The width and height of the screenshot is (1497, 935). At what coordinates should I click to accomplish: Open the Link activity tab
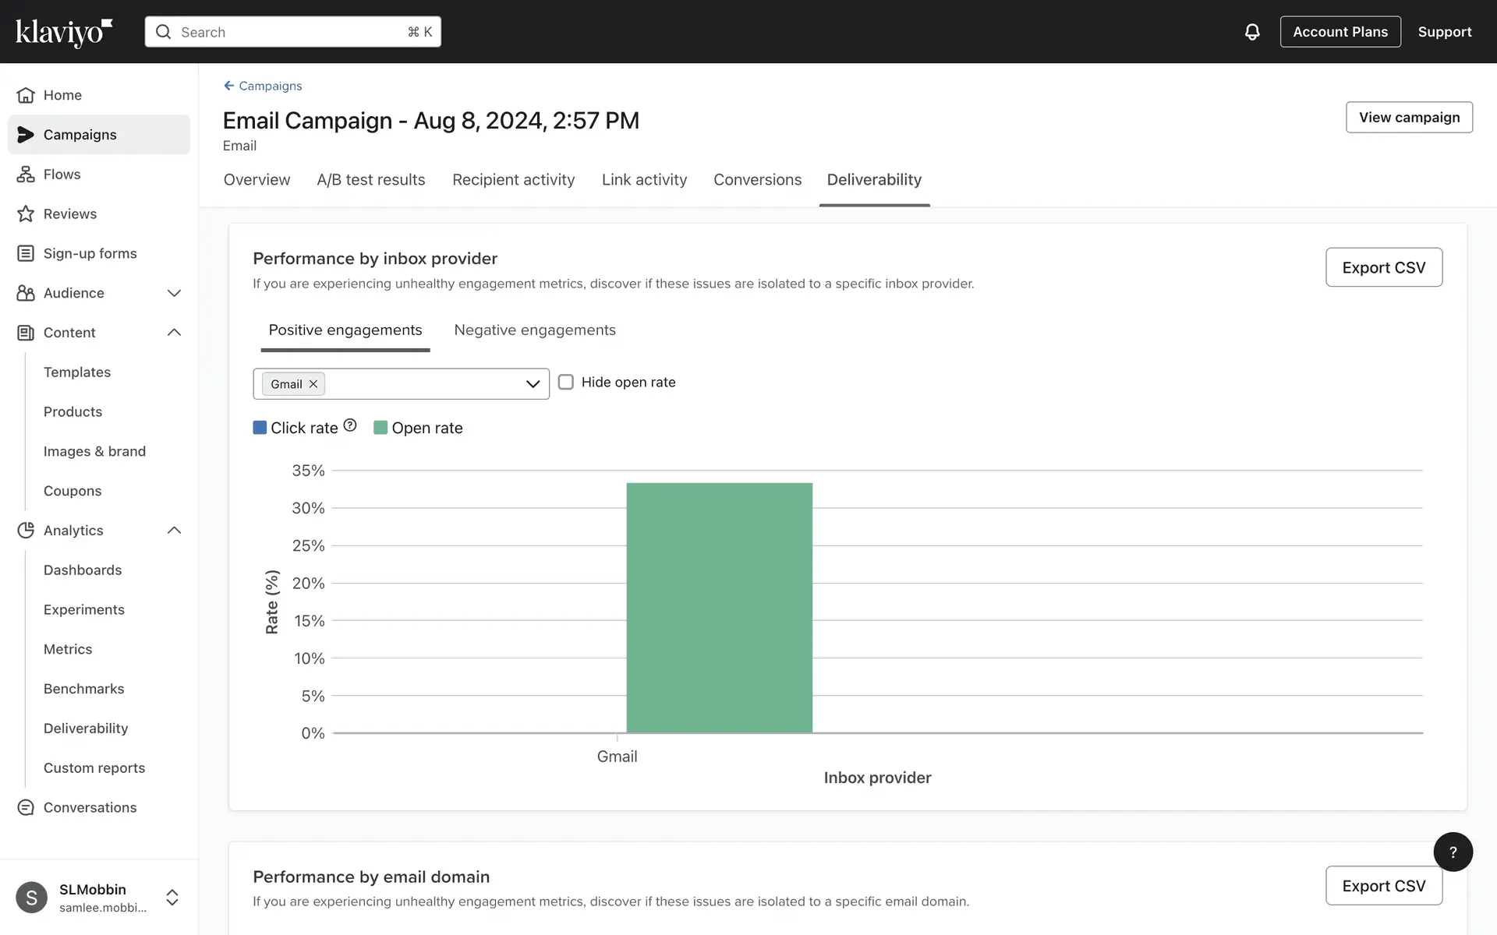click(x=644, y=180)
